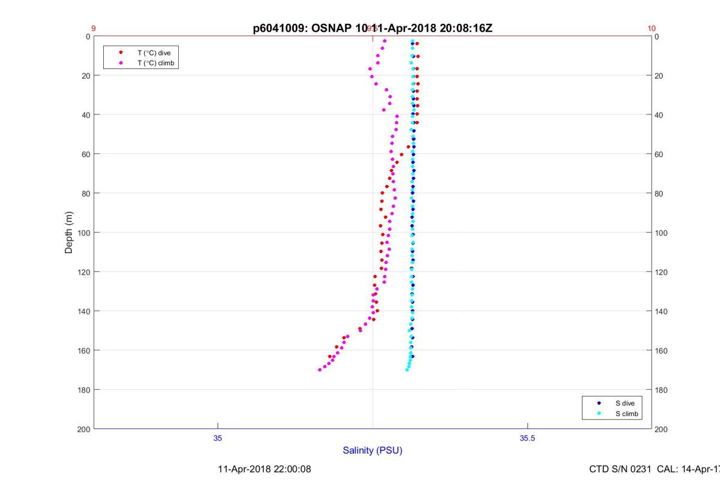Click the 35.5 tick label on the salinity axis
The height and width of the screenshot is (482, 720).
(527, 438)
